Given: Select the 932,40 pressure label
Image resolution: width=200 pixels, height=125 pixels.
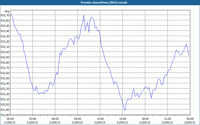Looking at the screenshot, I should click(5, 83).
